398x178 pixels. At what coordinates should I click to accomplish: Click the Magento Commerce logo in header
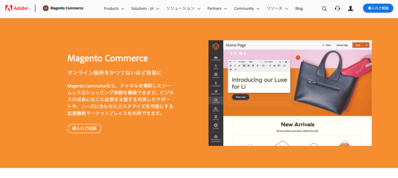[63, 8]
